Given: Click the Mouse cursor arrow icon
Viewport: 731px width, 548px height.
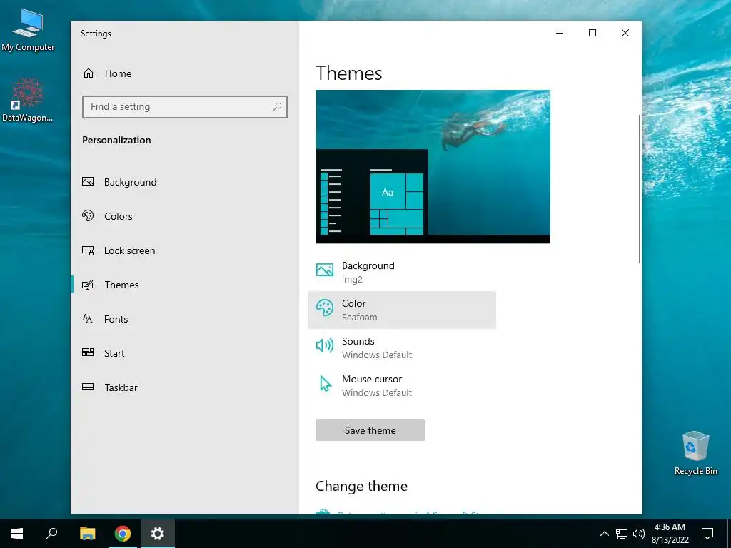Looking at the screenshot, I should (326, 383).
